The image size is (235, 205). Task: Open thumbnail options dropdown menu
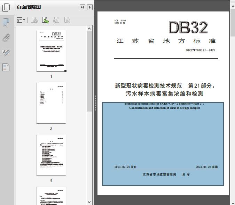pos(21,20)
